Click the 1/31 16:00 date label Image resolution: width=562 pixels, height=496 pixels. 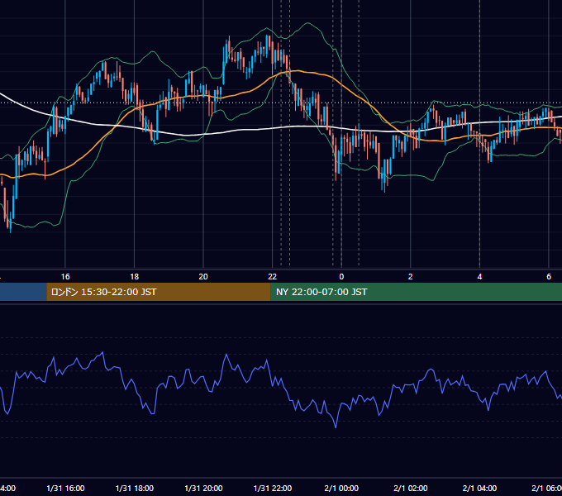pyautogui.click(x=65, y=488)
